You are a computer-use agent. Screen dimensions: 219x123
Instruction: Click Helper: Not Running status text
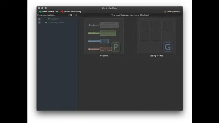pyautogui.click(x=72, y=12)
